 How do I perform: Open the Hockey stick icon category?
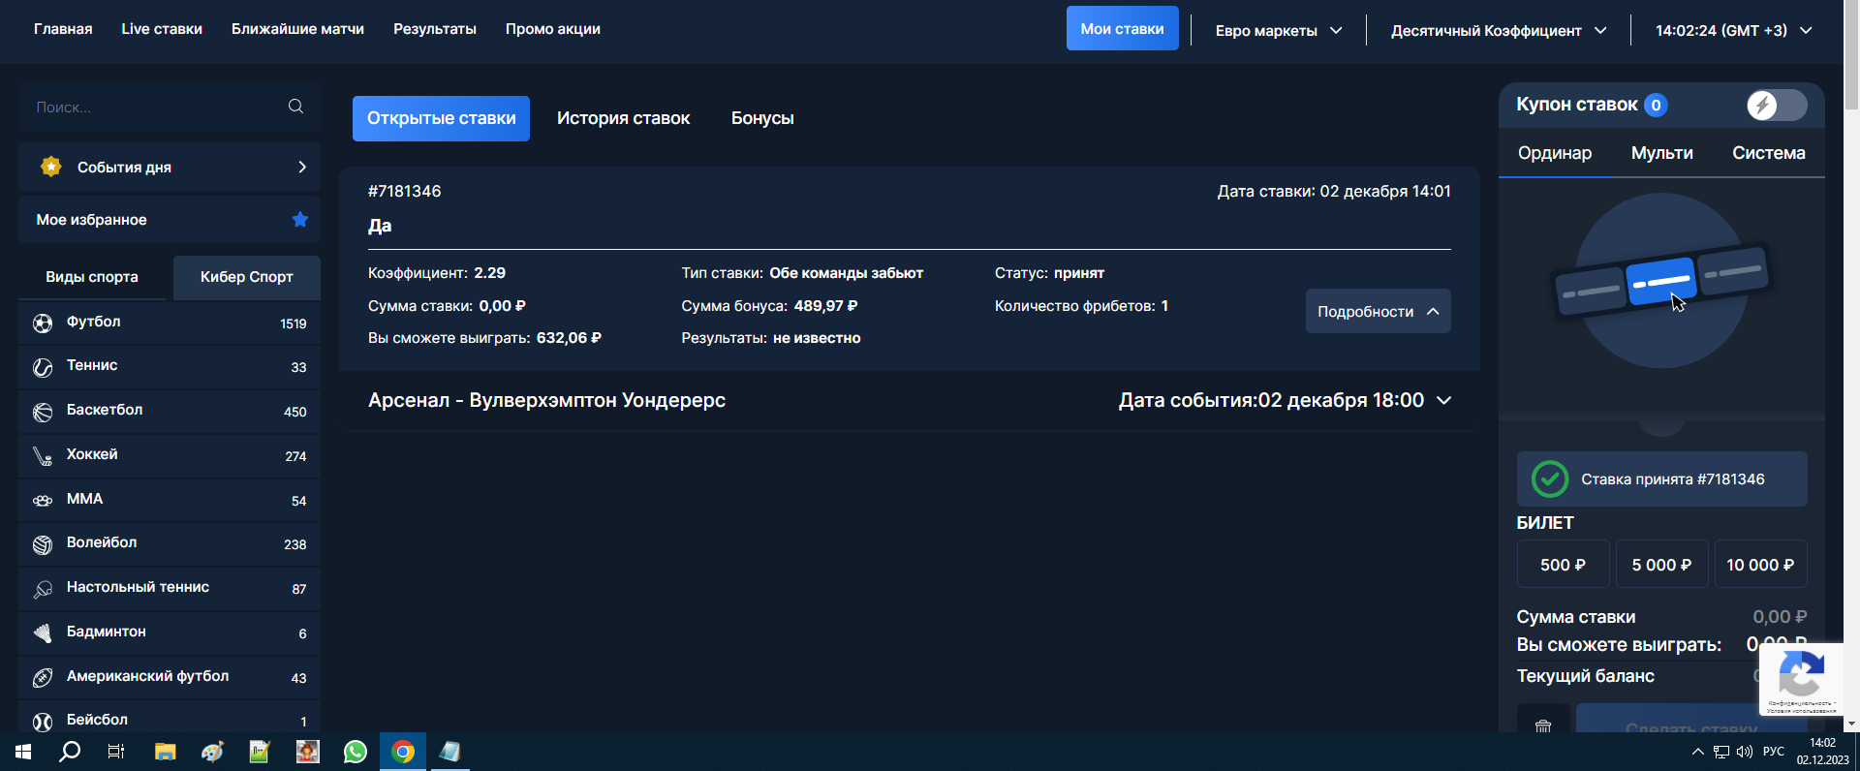tap(43, 456)
